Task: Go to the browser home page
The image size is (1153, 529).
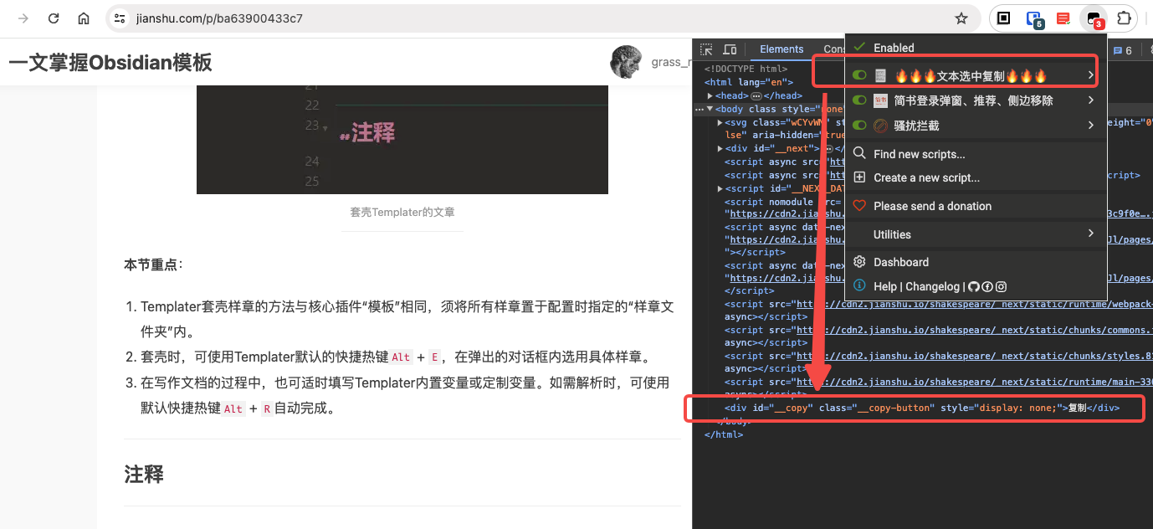Action: tap(84, 18)
